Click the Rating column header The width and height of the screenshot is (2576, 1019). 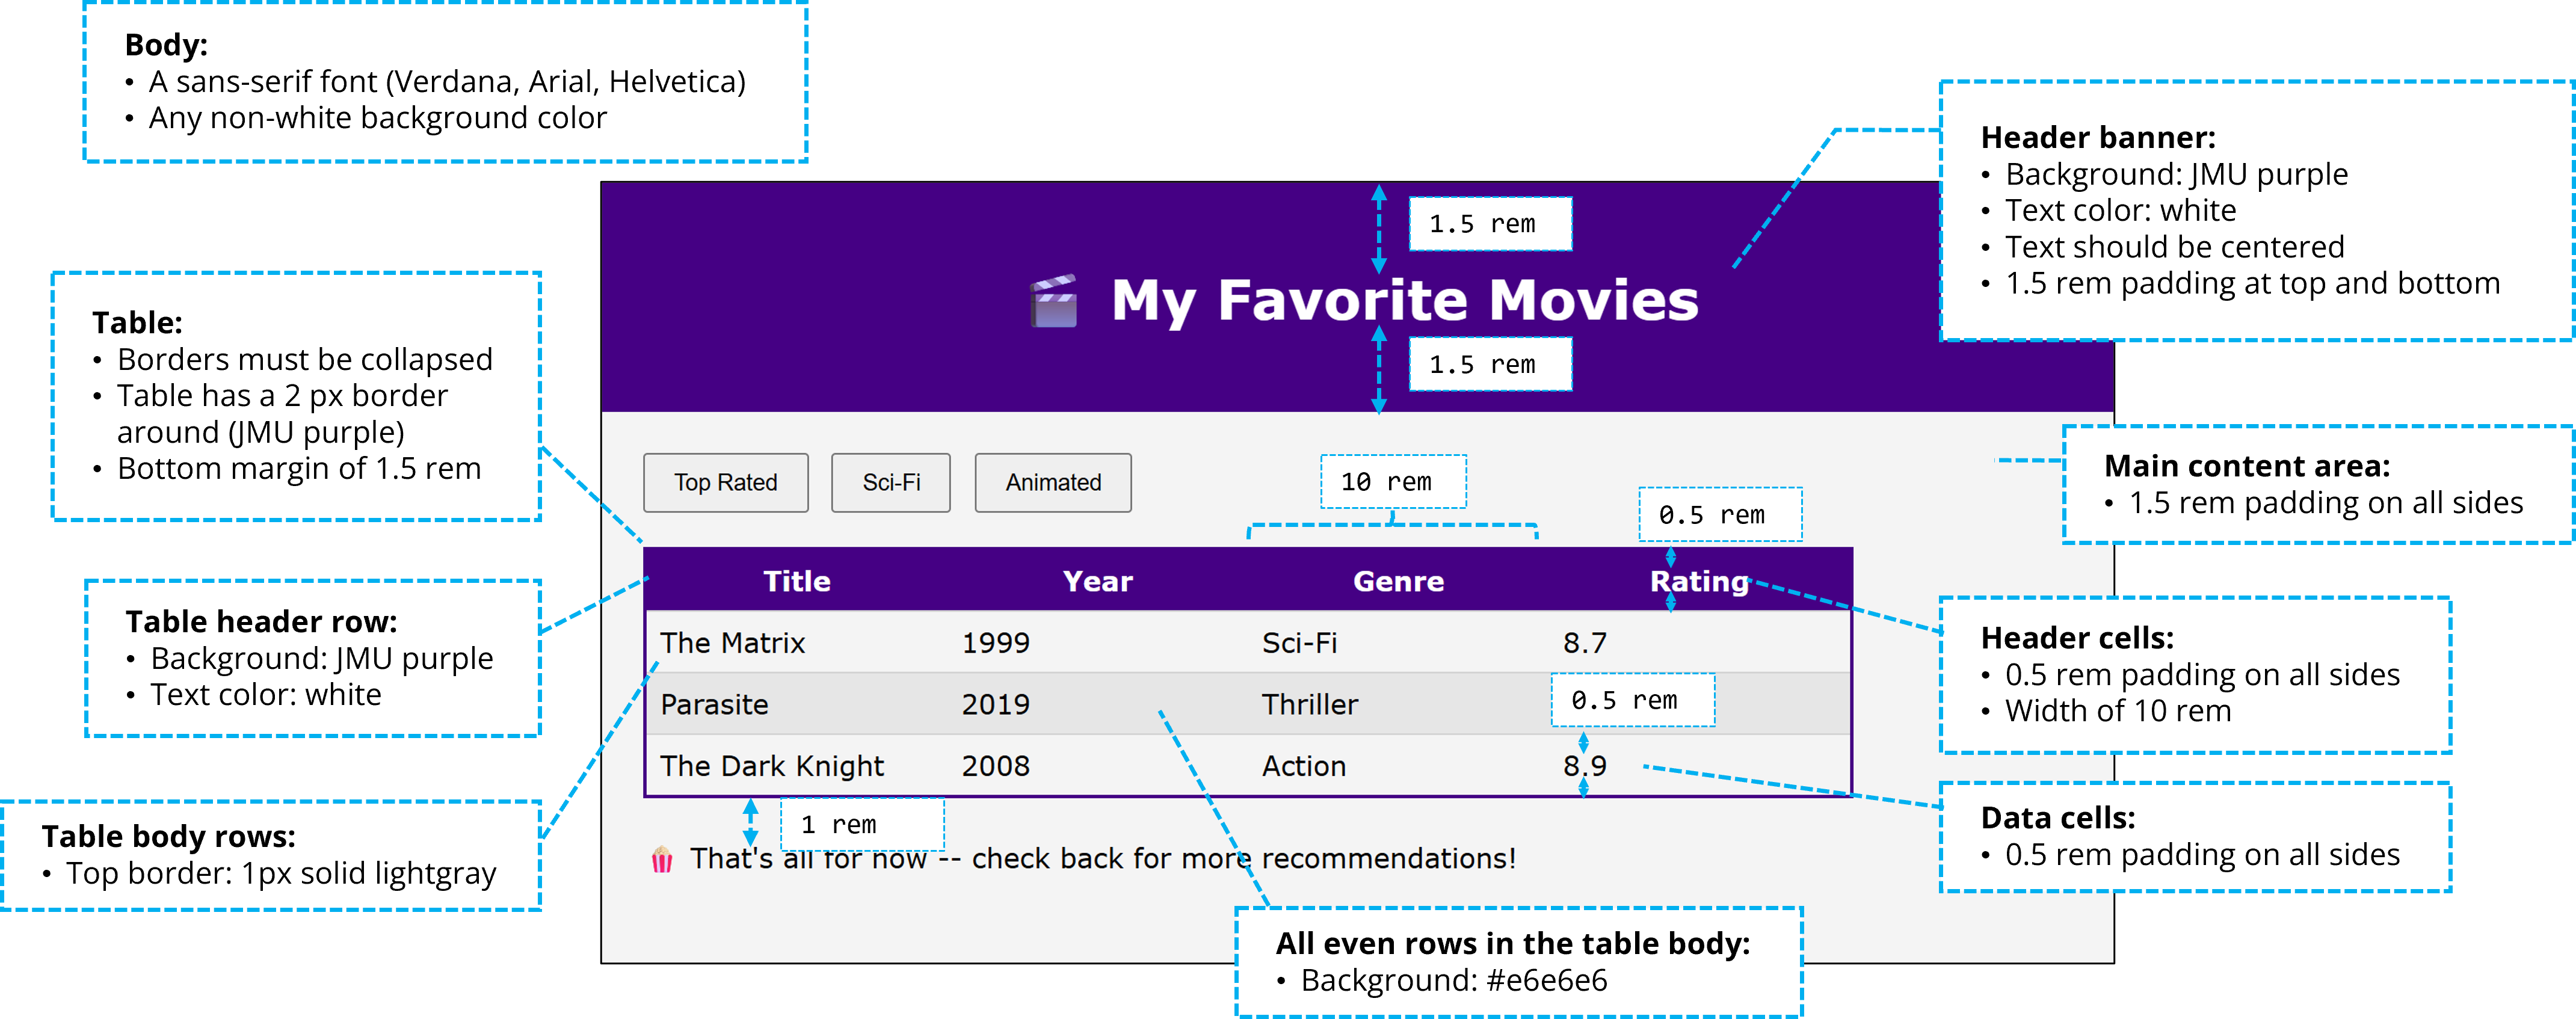click(x=1699, y=581)
